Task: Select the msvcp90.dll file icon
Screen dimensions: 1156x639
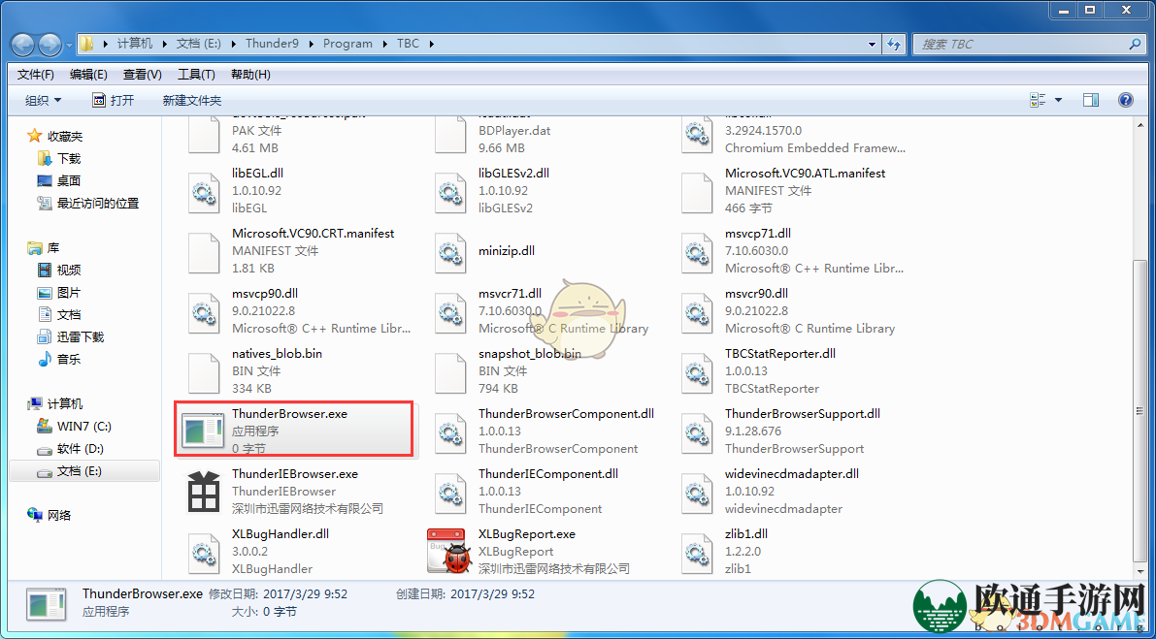Action: [x=203, y=311]
